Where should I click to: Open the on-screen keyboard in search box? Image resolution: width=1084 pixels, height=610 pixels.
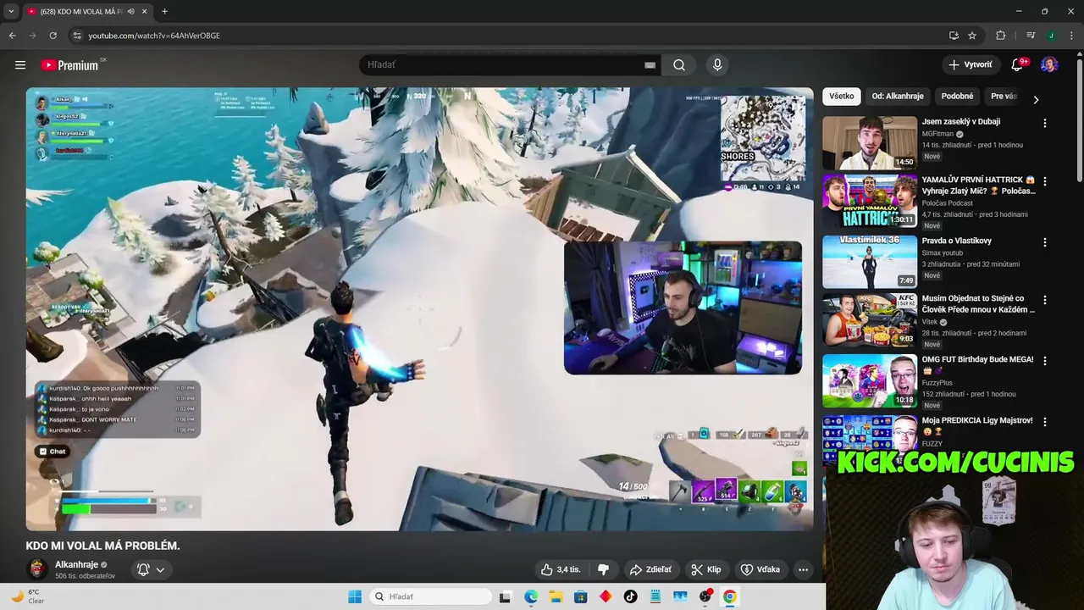(650, 64)
